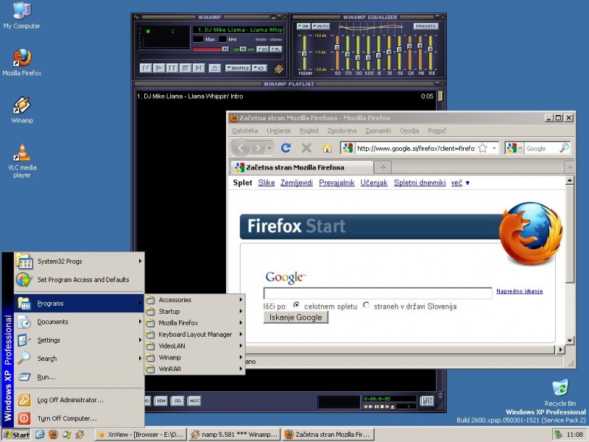Pause playback in Winamp

point(172,68)
